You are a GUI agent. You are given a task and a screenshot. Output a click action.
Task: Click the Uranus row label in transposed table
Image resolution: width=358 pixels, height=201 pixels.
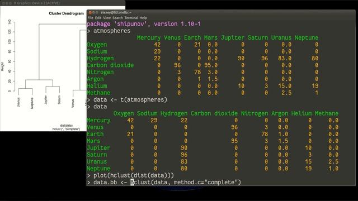97,161
